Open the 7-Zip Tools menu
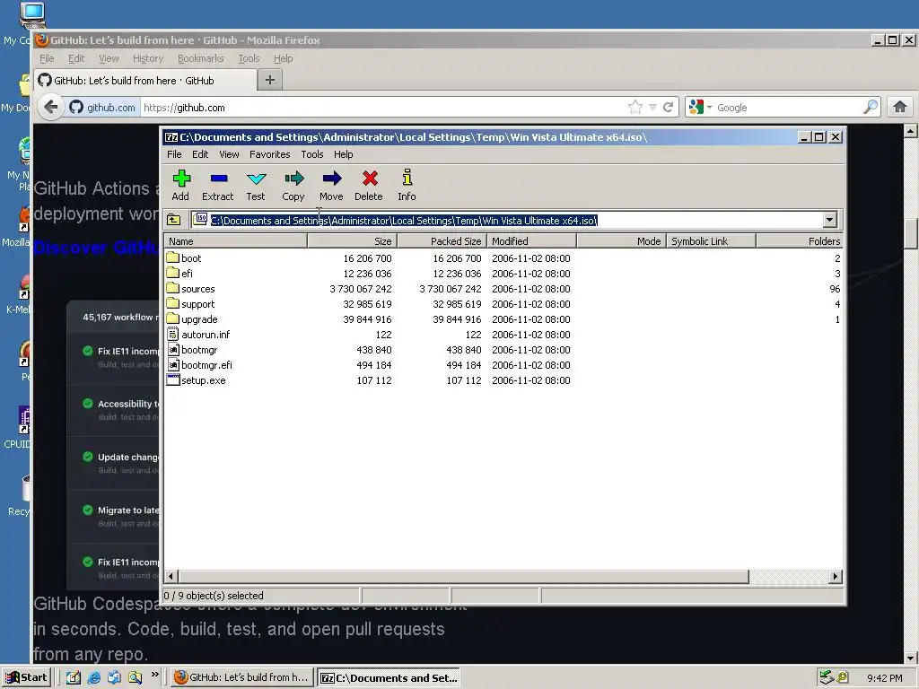 311,154
